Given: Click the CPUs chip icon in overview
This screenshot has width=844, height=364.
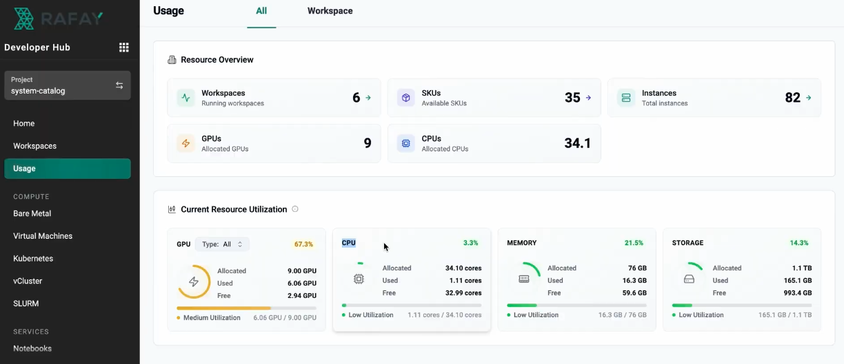Looking at the screenshot, I should coord(406,143).
